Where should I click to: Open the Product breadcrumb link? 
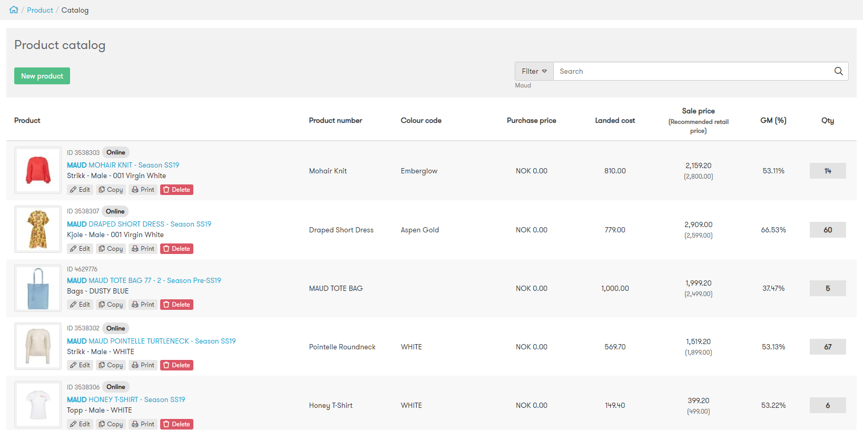(40, 10)
